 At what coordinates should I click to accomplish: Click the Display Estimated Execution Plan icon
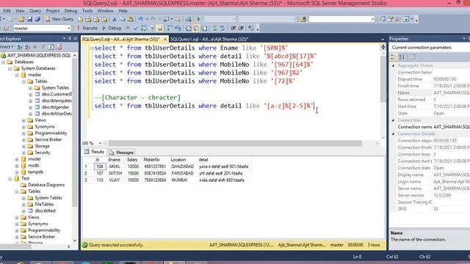tap(144, 28)
